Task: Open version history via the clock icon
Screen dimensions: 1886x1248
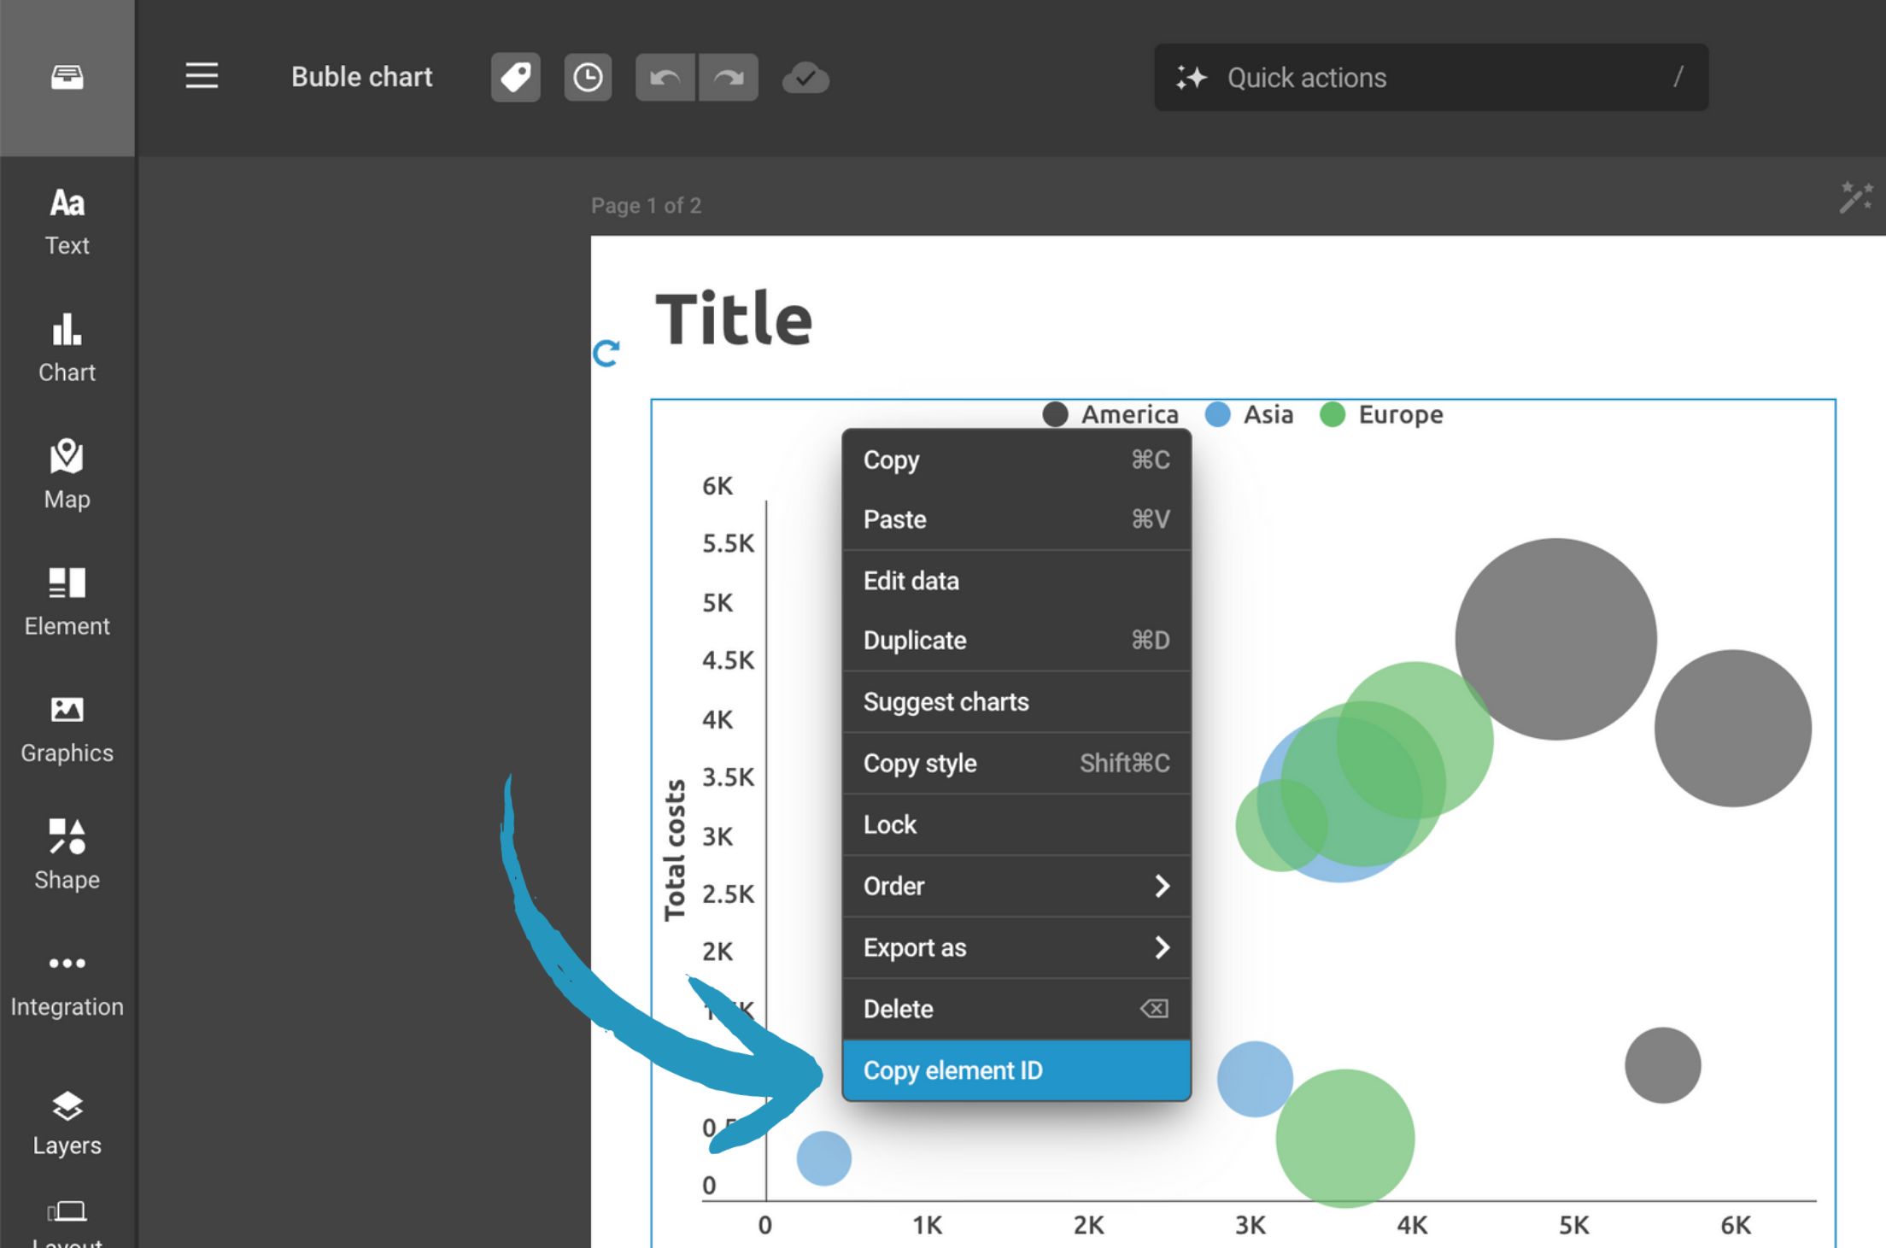Action: [588, 77]
